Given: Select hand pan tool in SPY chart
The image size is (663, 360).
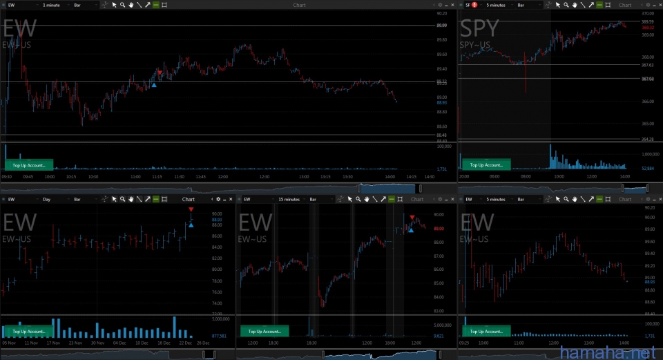Looking at the screenshot, I should 575,5.
